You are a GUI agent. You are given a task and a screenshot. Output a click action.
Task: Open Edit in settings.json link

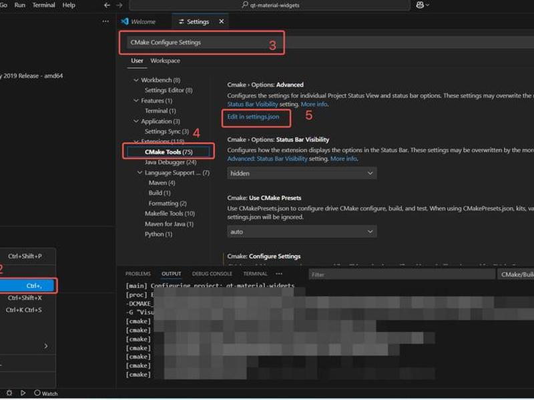pyautogui.click(x=253, y=117)
